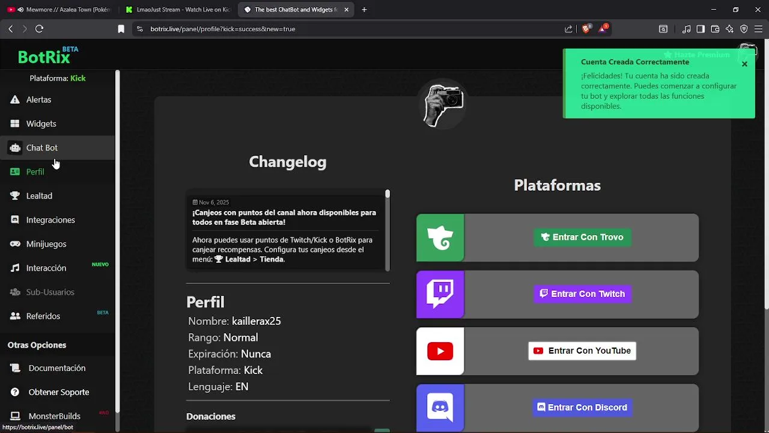
Task: Click Entrar Con YouTube button
Action: (582, 351)
